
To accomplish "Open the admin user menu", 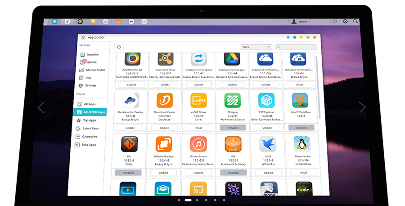I will click(x=300, y=22).
